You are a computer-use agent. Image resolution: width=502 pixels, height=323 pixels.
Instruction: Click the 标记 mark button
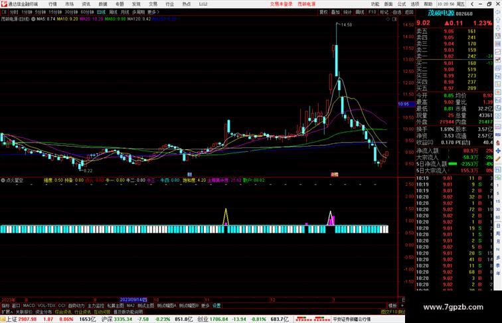coord(384,12)
